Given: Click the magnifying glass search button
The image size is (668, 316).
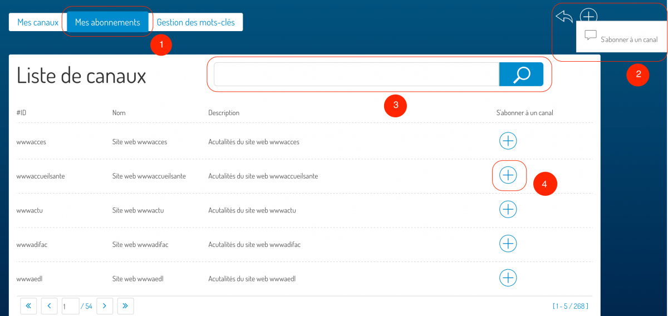Looking at the screenshot, I should 521,75.
